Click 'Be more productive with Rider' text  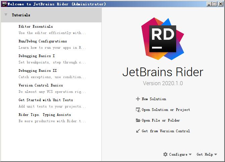[x=52, y=121]
